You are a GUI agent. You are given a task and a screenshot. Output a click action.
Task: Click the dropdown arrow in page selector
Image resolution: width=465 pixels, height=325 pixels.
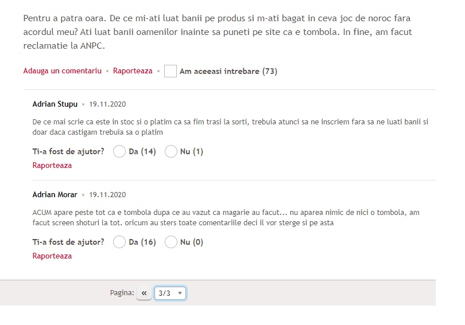(180, 293)
